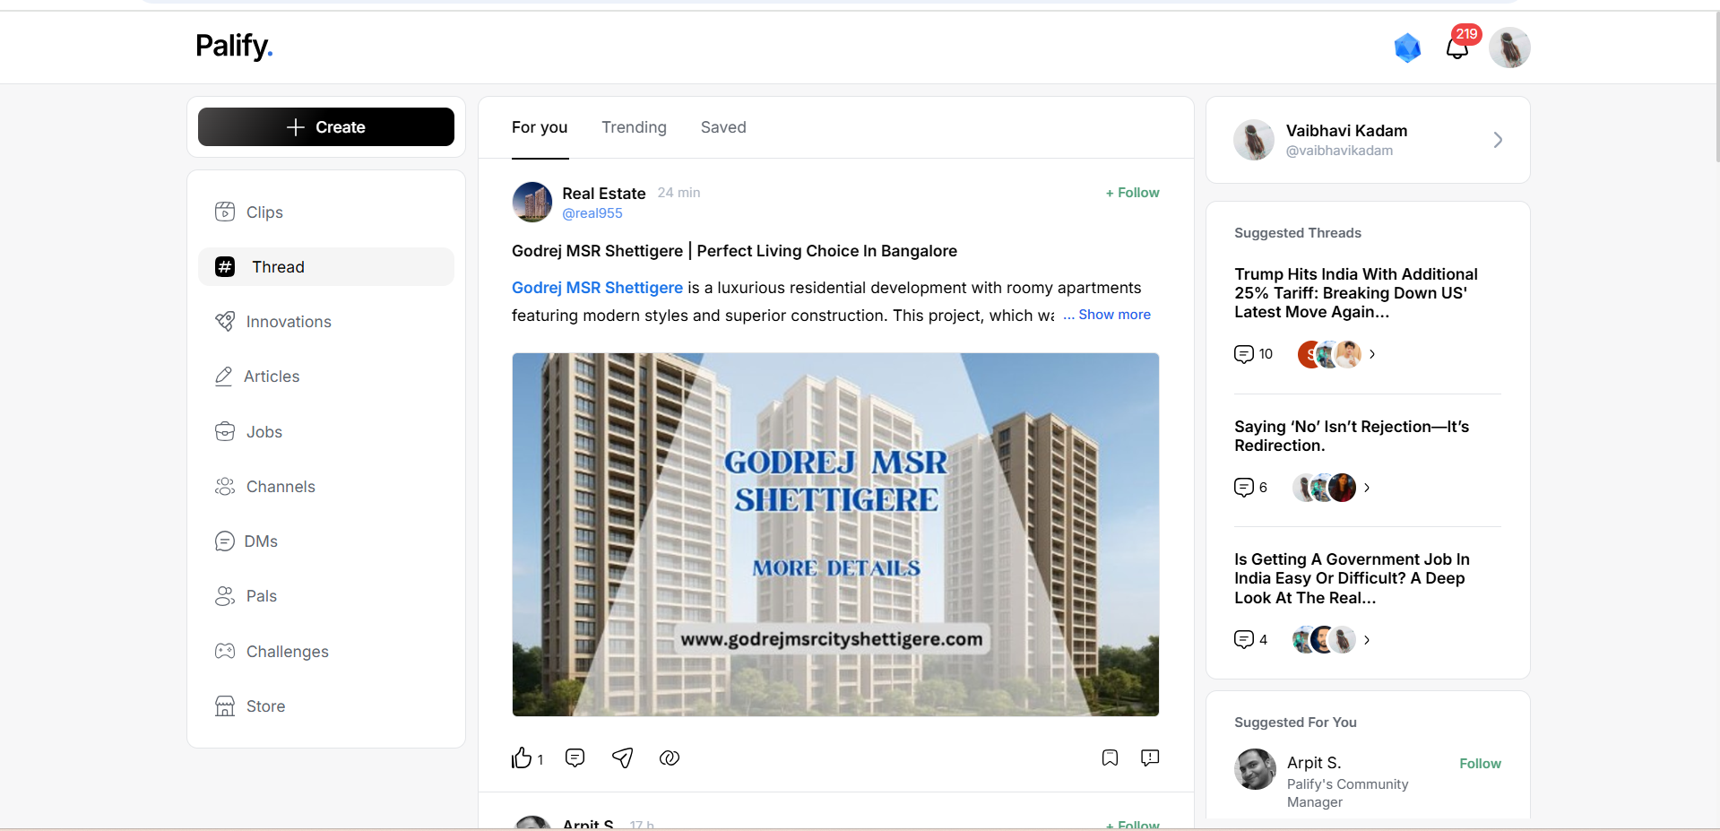Expand Vaibhavi Kadam profile card chevron
1720x831 pixels.
click(1498, 140)
